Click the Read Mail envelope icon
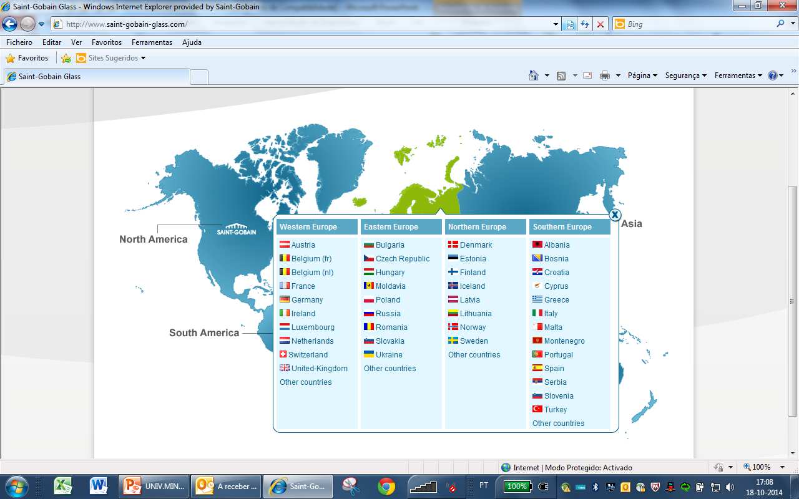Viewport: 799px width, 499px height. pos(587,75)
